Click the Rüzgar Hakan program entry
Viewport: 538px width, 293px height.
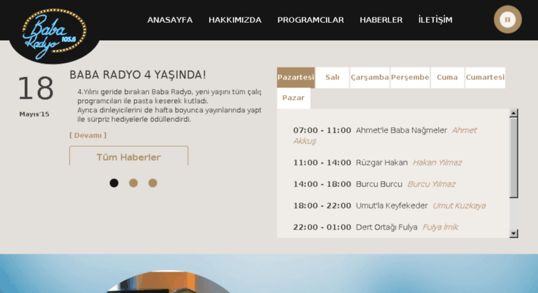[382, 163]
